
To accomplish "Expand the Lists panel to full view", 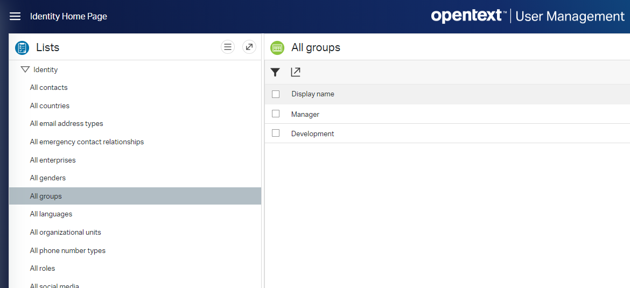I will [x=249, y=47].
